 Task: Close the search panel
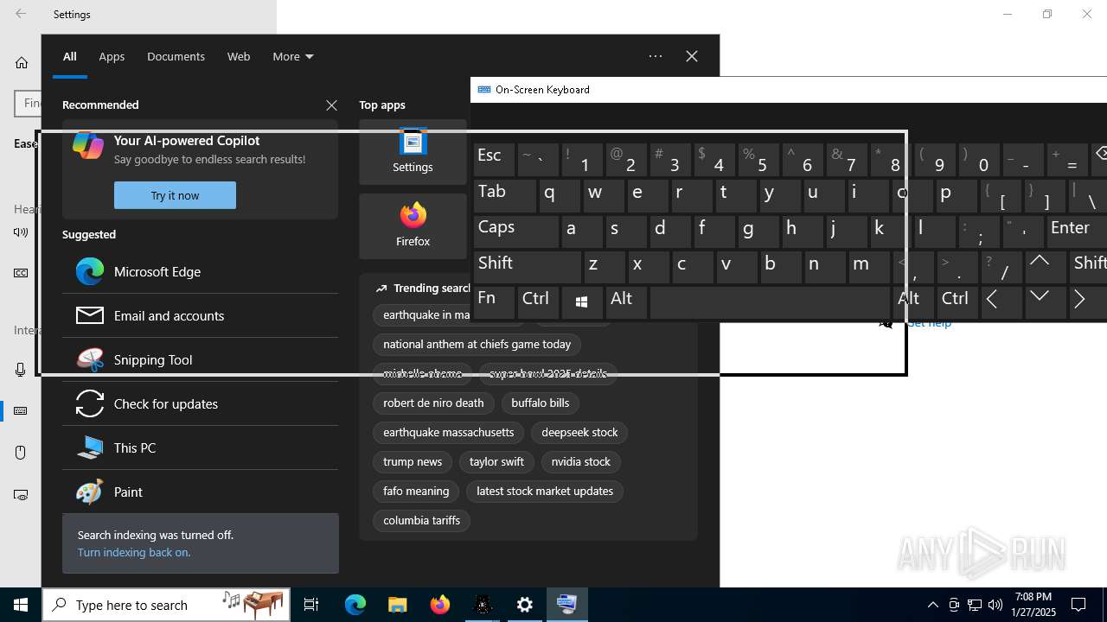692,56
